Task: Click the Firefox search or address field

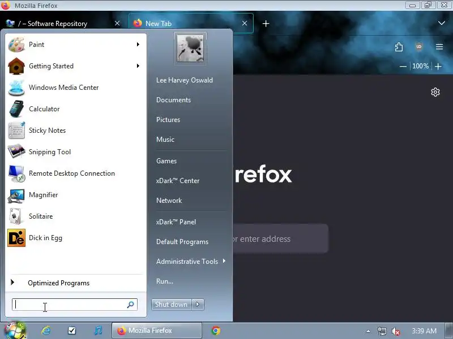Action: 280,238
